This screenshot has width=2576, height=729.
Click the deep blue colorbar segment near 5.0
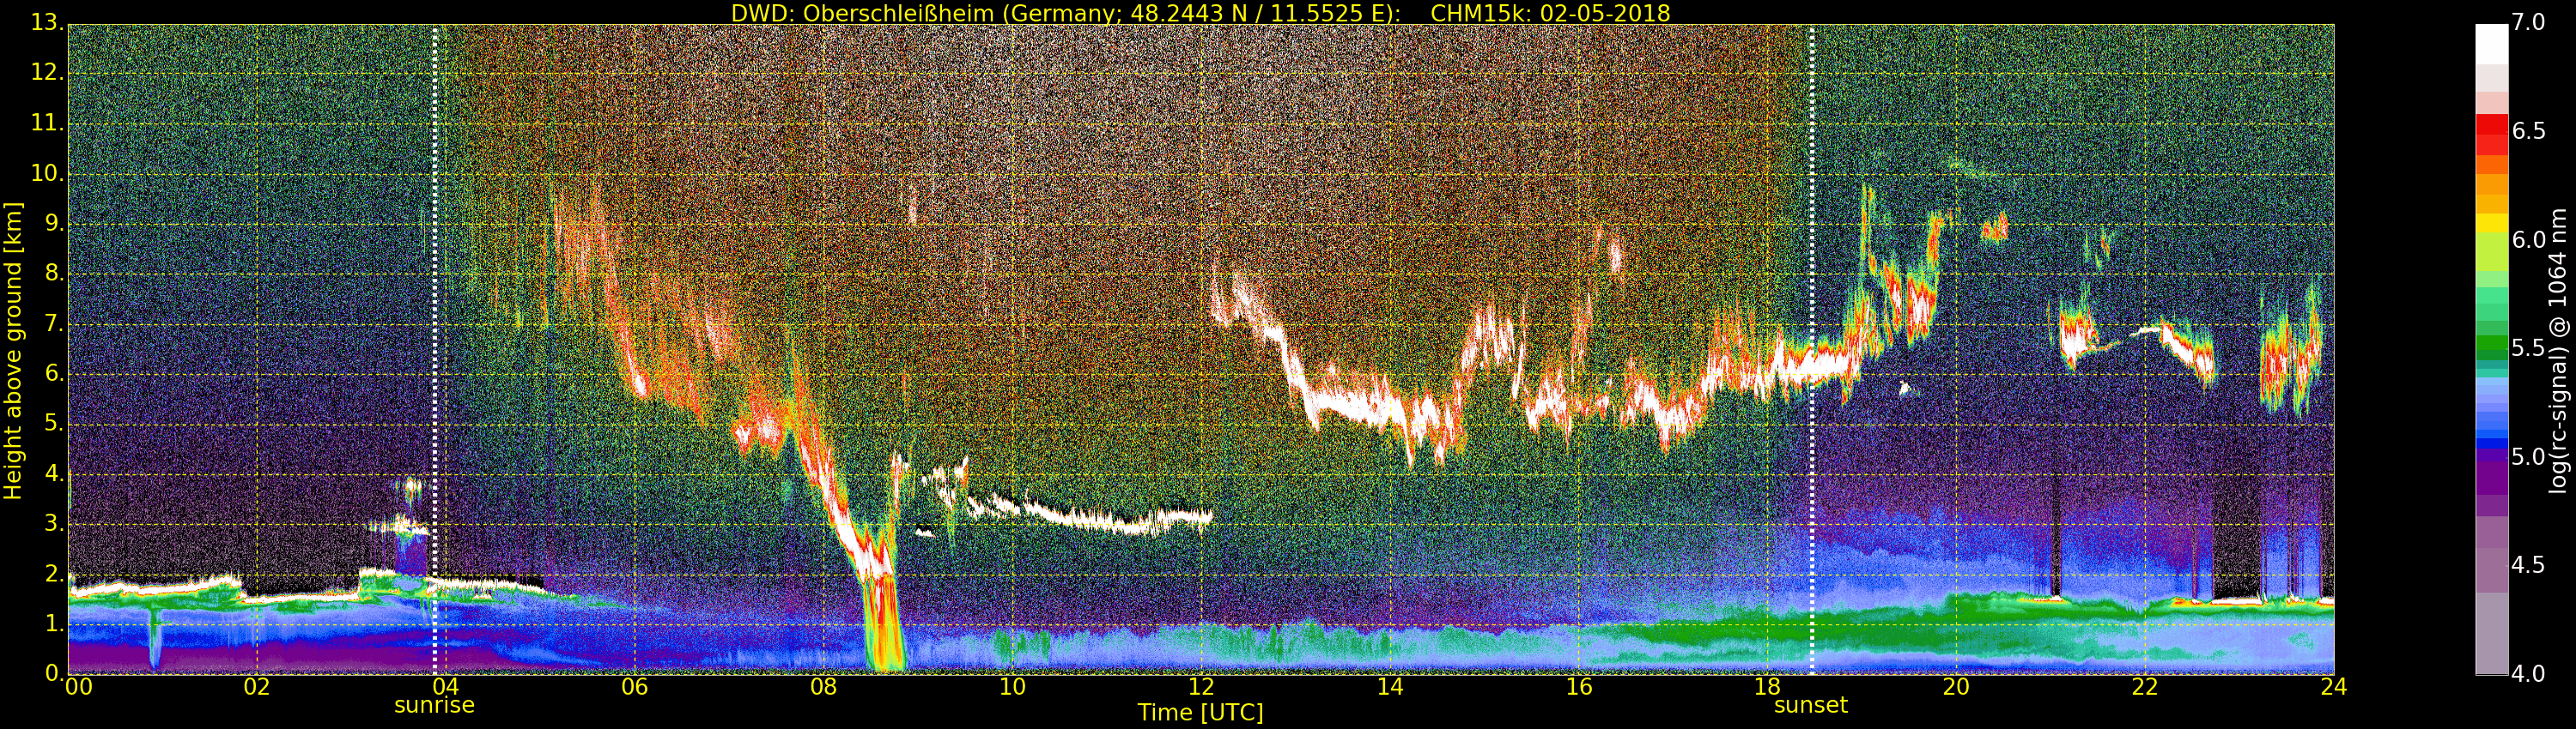[2491, 445]
